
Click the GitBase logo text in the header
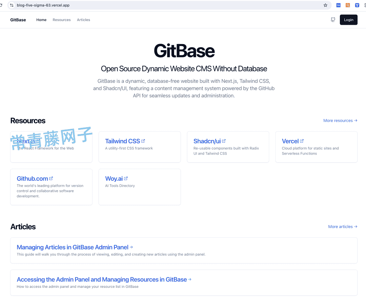coord(18,20)
